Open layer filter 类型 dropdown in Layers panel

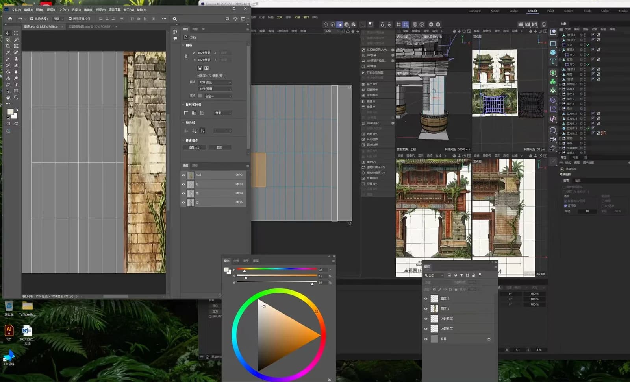point(434,275)
